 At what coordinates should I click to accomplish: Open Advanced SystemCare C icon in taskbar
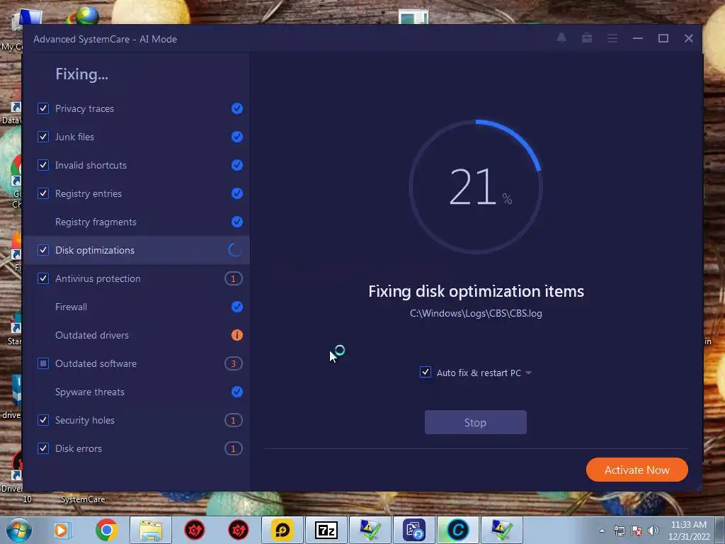tap(458, 530)
